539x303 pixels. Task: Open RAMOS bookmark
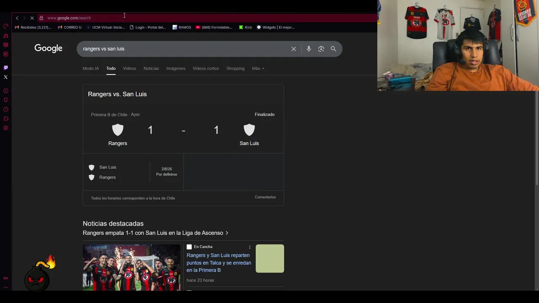[x=181, y=27]
